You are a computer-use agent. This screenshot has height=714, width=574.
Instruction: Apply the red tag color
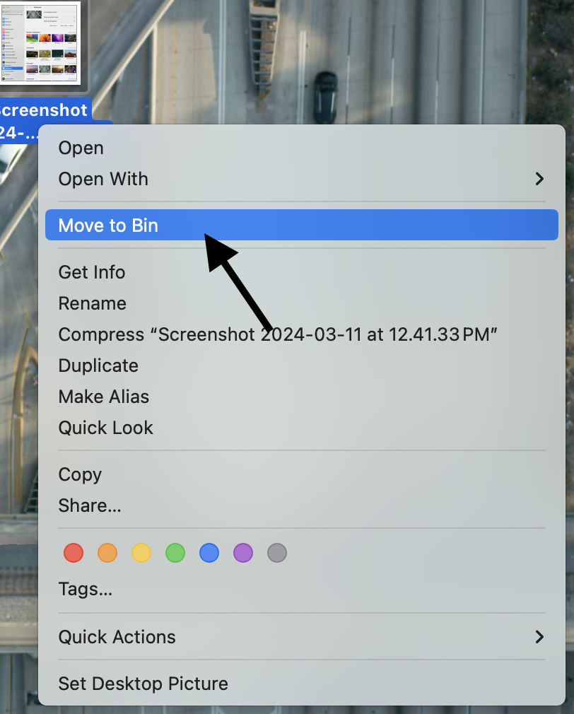click(74, 553)
